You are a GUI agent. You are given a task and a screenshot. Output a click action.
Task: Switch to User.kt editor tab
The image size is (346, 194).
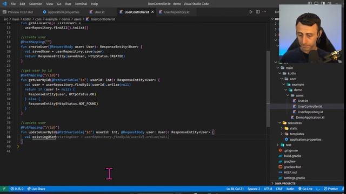pyautogui.click(x=97, y=12)
